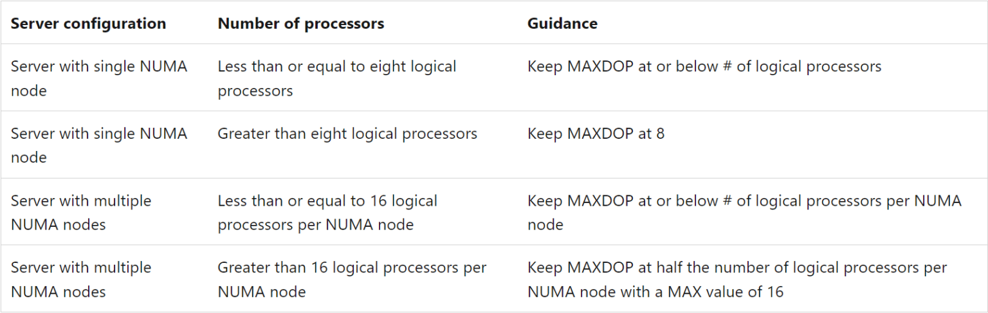Select the Guidance column header
Viewport: 988px width, 313px height.
coord(562,24)
